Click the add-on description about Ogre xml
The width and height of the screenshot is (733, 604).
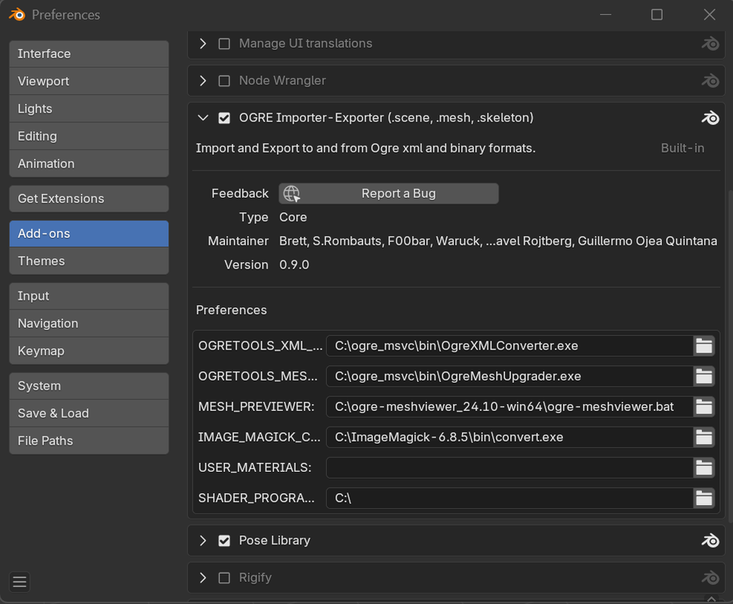click(x=365, y=148)
